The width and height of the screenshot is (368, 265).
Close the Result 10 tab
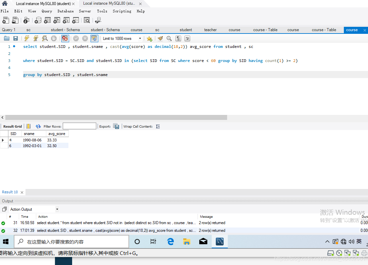tap(22, 192)
